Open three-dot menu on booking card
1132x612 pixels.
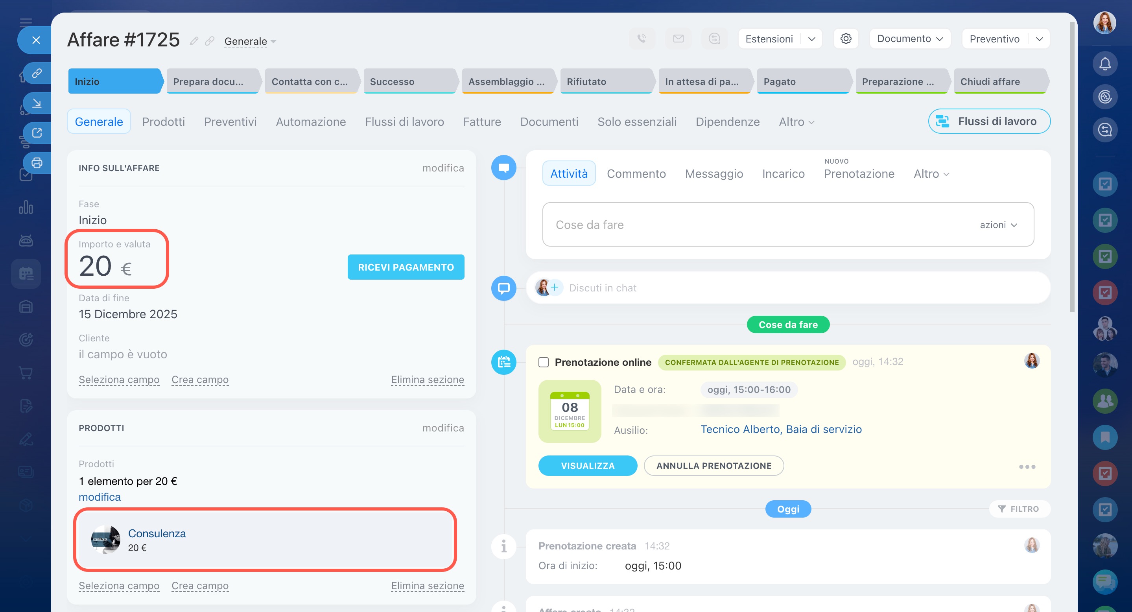click(1027, 466)
